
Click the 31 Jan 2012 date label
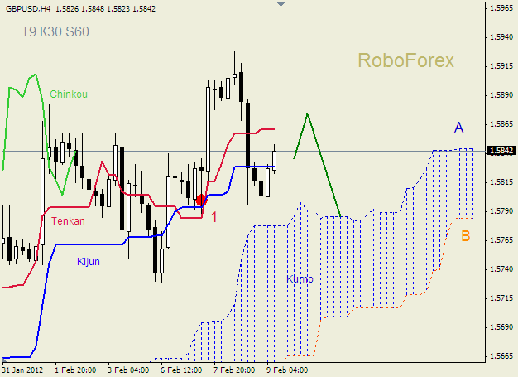[x=22, y=370]
